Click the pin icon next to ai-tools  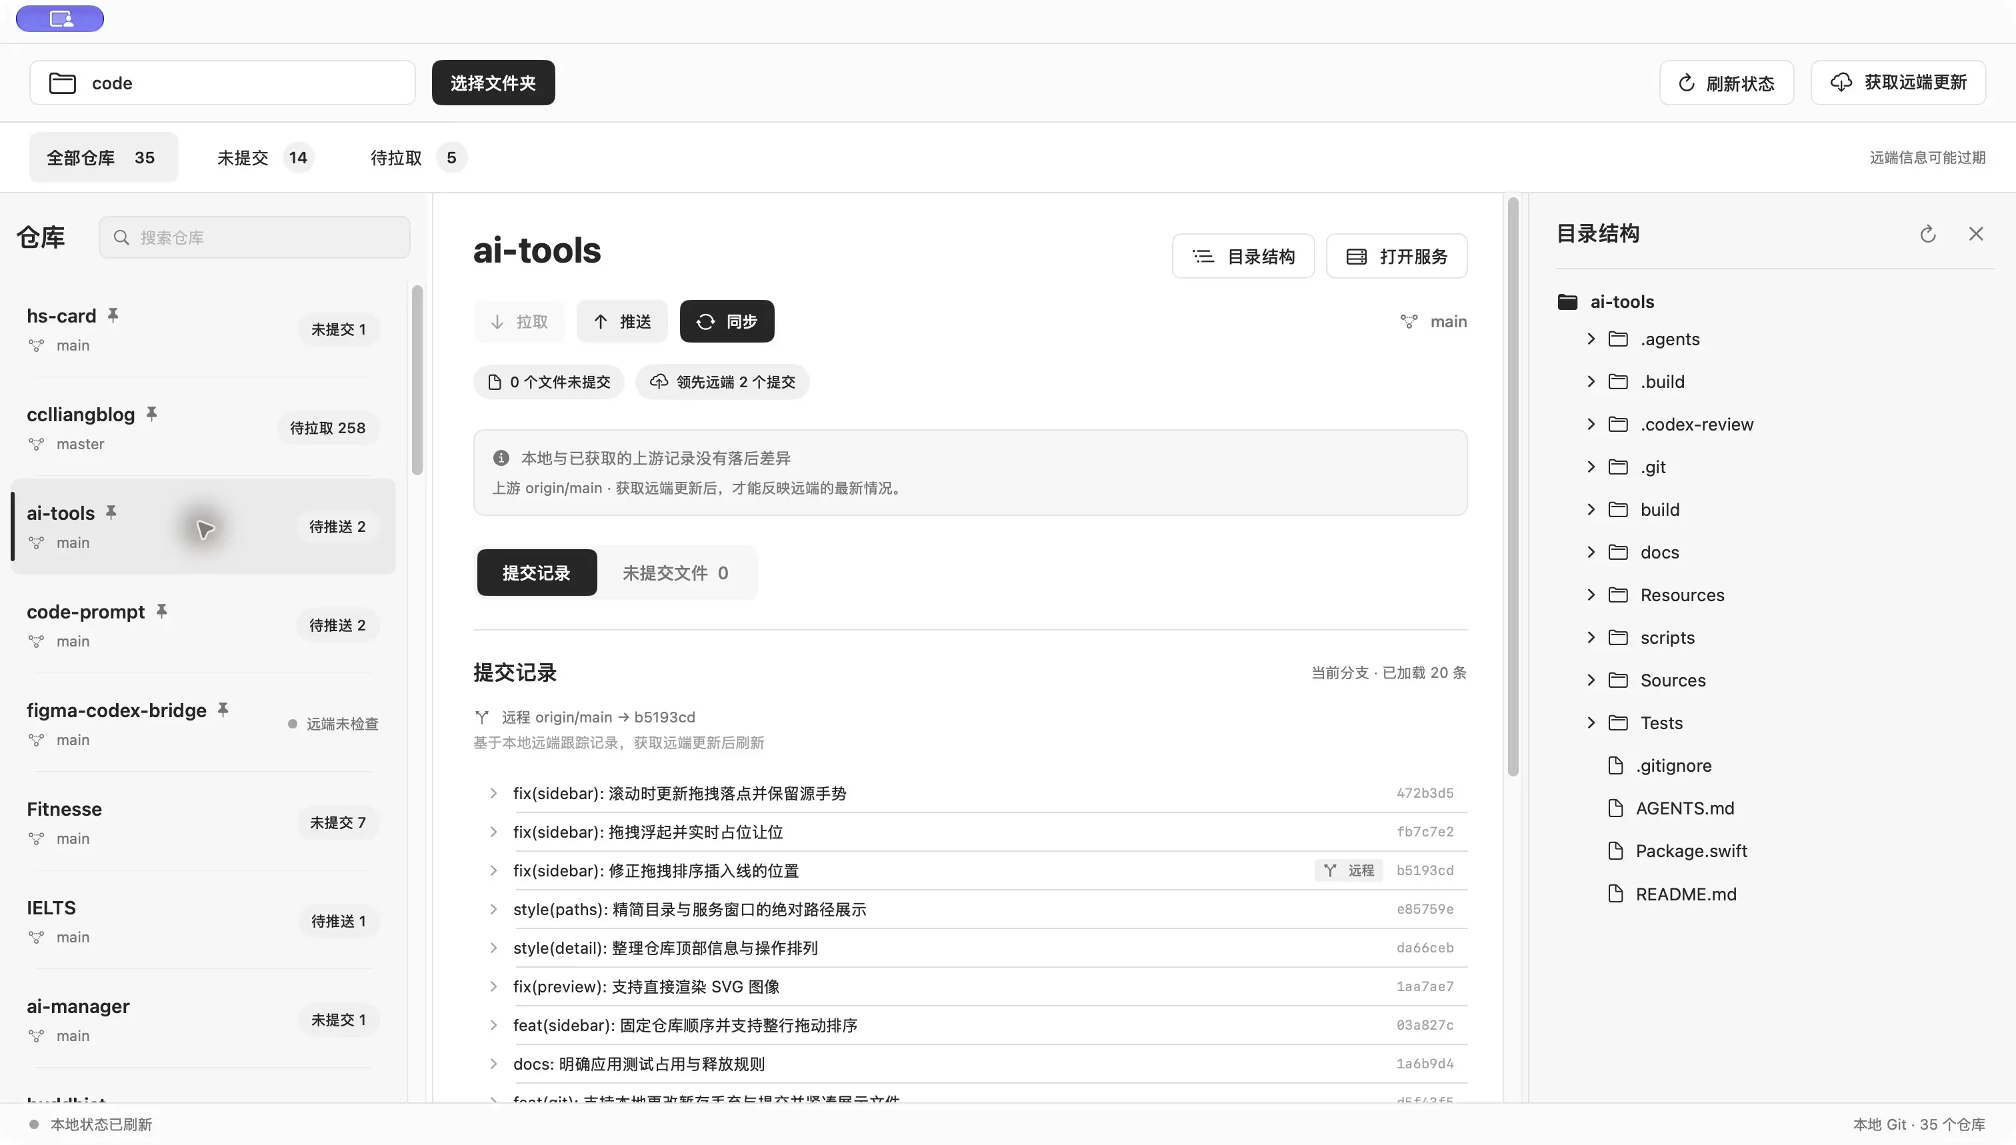tap(112, 513)
